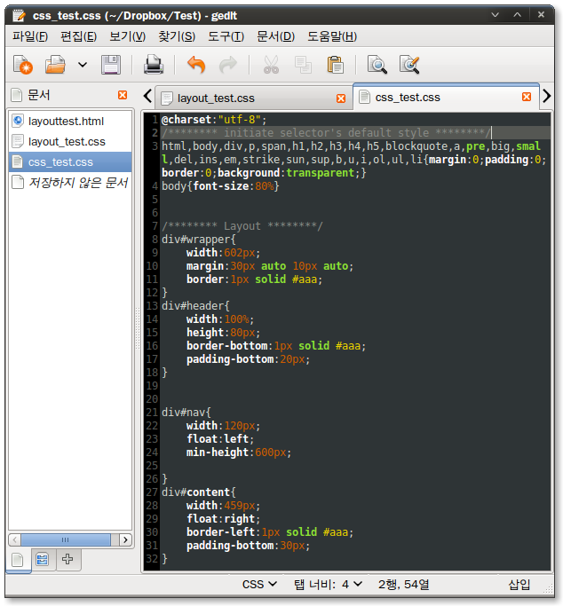This screenshot has height=606, width=563.
Task: Open the tab width dropdown
Action: click(328, 584)
